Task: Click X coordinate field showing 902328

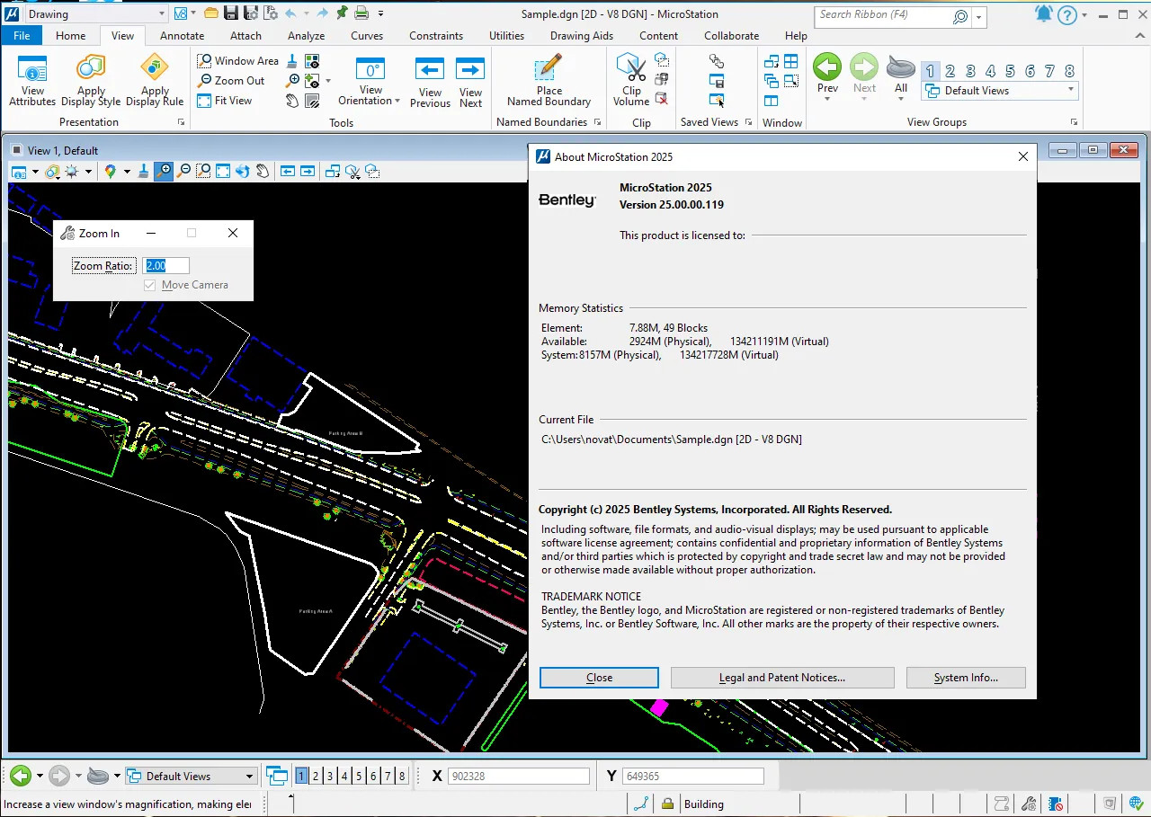Action: pos(519,777)
